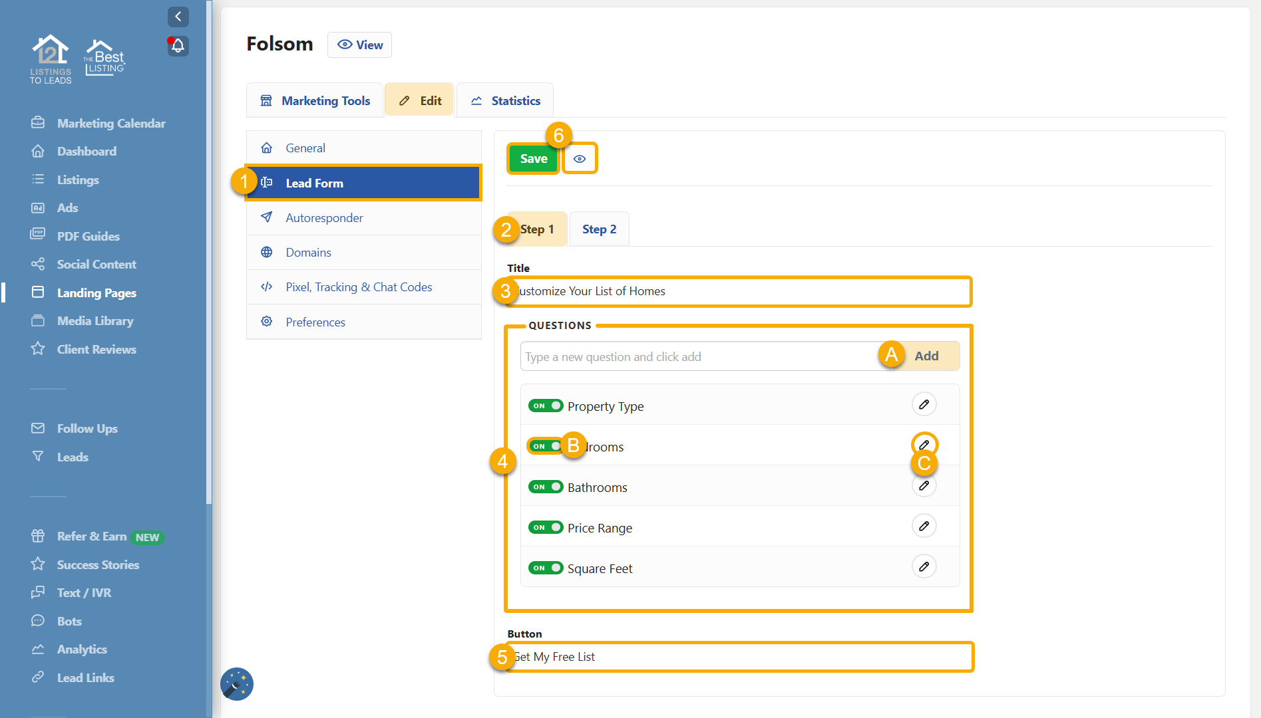Click pencil icon for Bathrooms question
1261x718 pixels.
pyautogui.click(x=924, y=486)
